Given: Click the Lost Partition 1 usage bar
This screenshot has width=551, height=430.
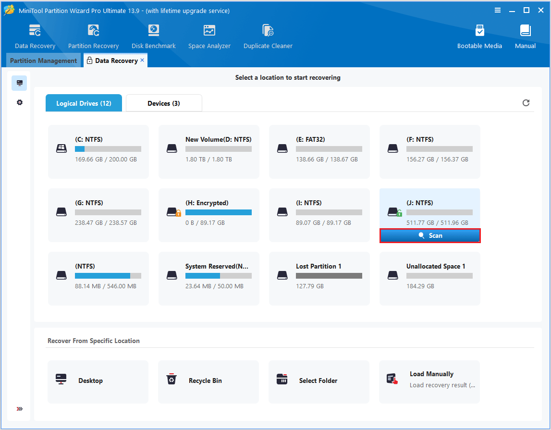Looking at the screenshot, I should 329,276.
